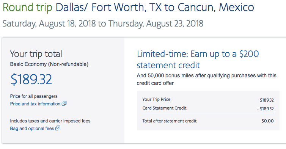Click the Round trip Dallas to Cancun title
Image resolution: width=286 pixels, height=149 pixels.
(x=128, y=7)
